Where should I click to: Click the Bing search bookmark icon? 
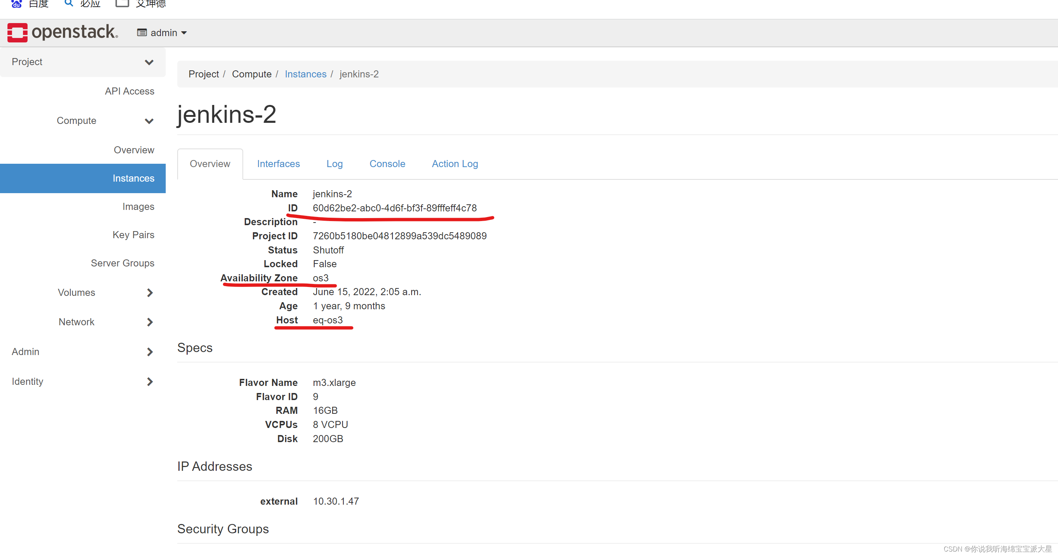[69, 3]
